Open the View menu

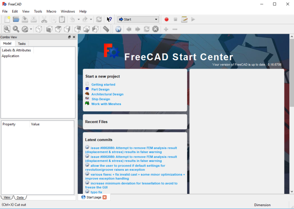tap(26, 11)
